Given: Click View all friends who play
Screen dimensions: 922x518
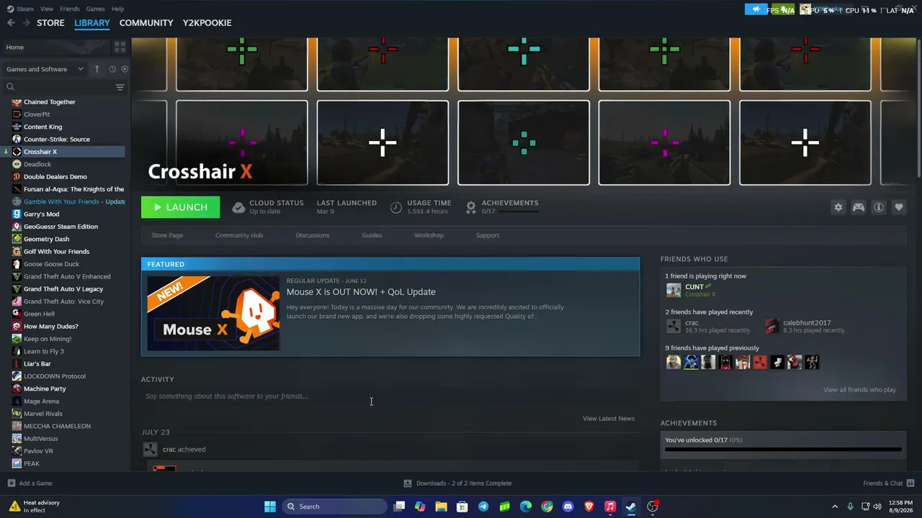Looking at the screenshot, I should [860, 390].
